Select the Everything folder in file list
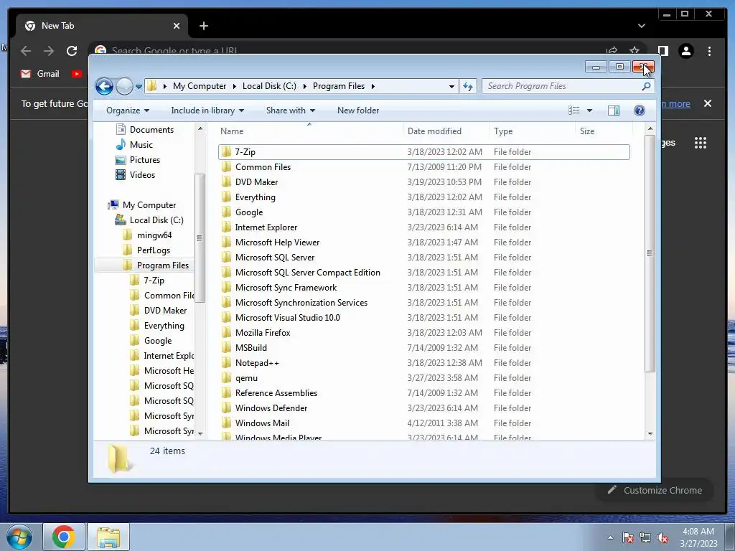The image size is (735, 551). (x=423, y=197)
